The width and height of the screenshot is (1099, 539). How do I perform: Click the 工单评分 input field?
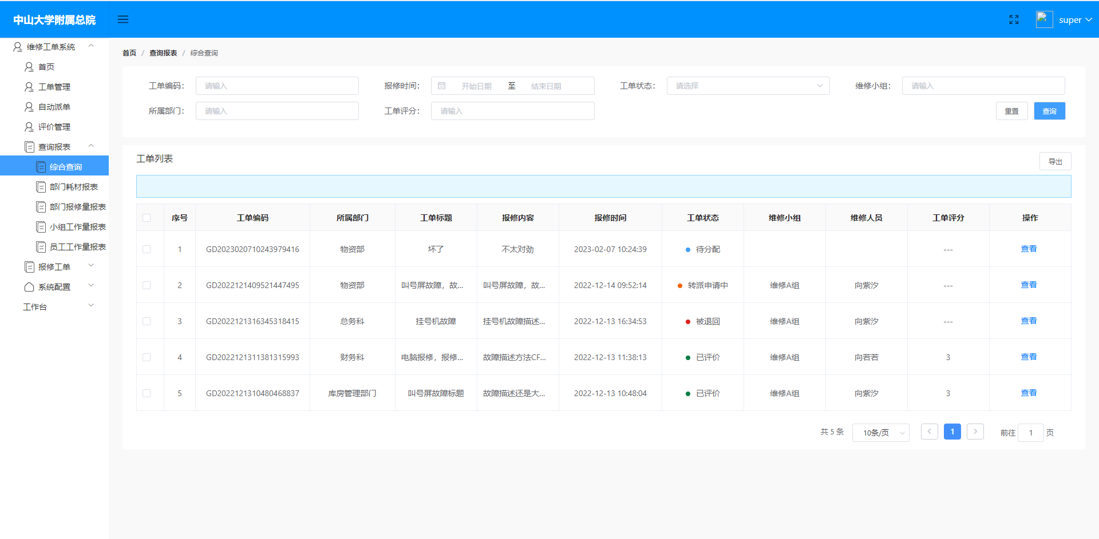(x=512, y=111)
